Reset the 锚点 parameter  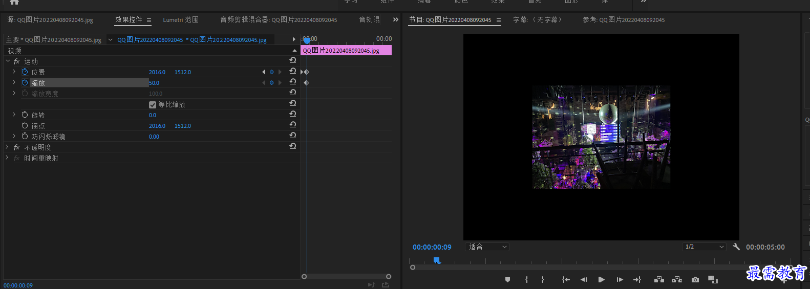tap(293, 125)
